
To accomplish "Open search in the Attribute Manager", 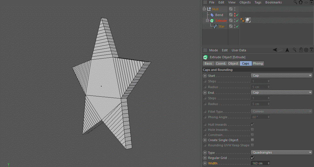I will click(295, 50).
